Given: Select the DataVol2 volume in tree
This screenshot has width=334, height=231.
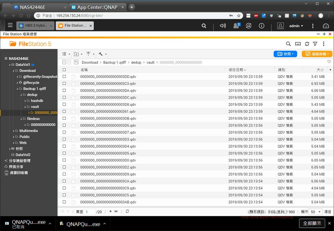Looking at the screenshot, I should [x=23, y=155].
